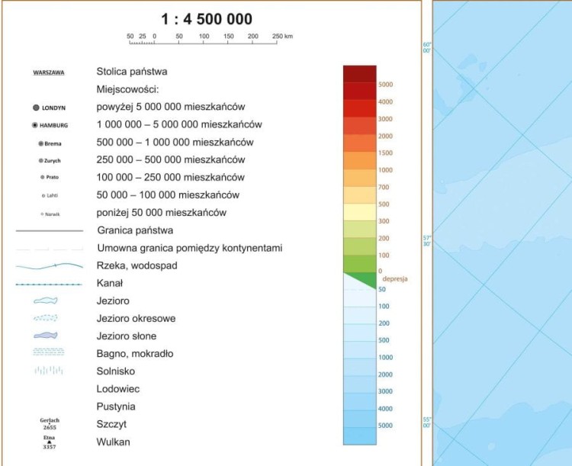Viewport: 572px width, 466px height.
Task: Pick the deepest blue band below depth 5000
Action: [x=360, y=435]
